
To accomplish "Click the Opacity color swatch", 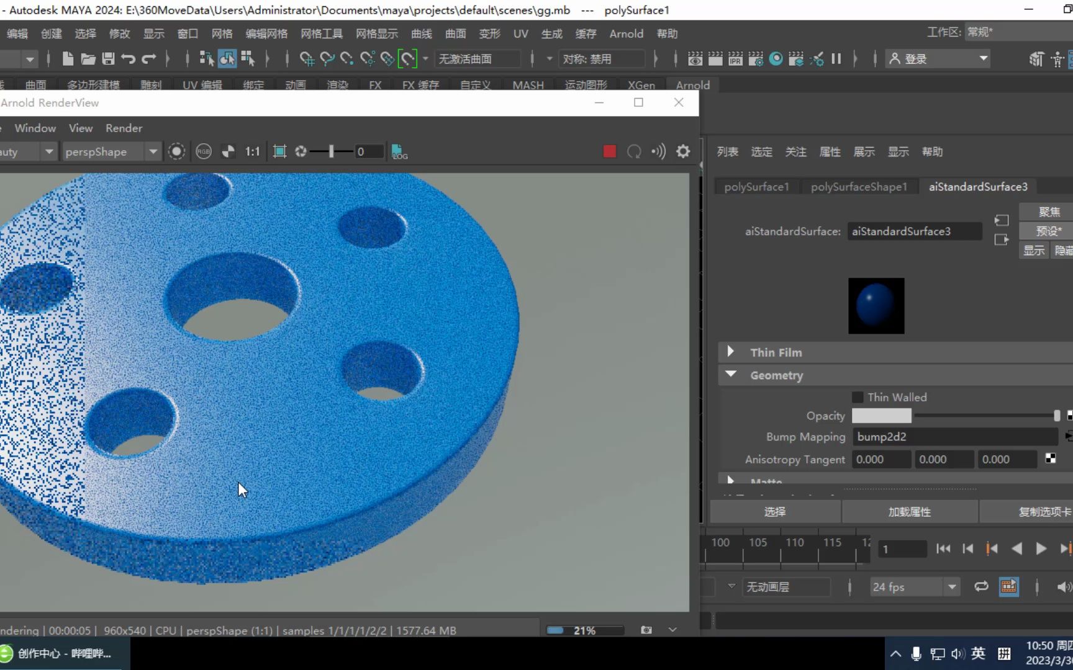I will (x=881, y=416).
